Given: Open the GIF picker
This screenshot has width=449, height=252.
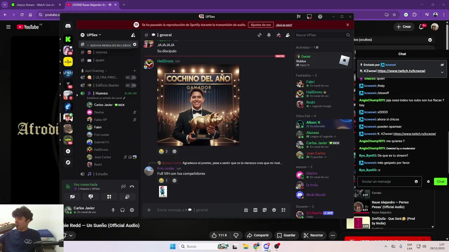Looking at the screenshot, I should pos(255,210).
